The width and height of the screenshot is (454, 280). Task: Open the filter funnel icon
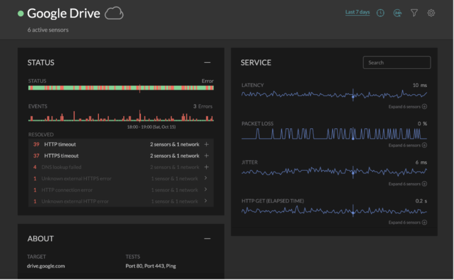pyautogui.click(x=414, y=13)
